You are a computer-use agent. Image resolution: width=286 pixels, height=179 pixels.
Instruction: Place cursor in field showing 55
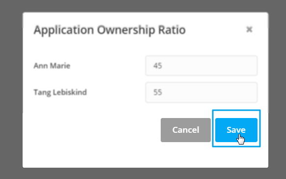(x=201, y=92)
